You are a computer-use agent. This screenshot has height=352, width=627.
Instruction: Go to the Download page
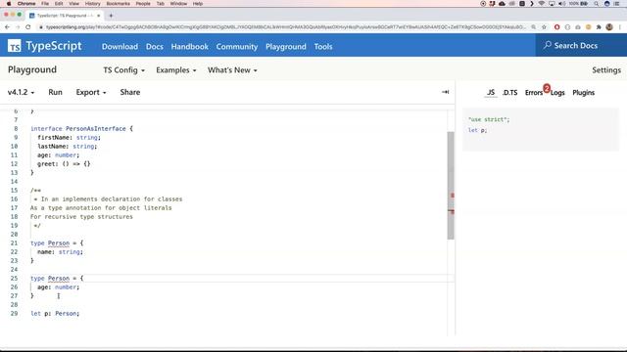click(x=120, y=46)
